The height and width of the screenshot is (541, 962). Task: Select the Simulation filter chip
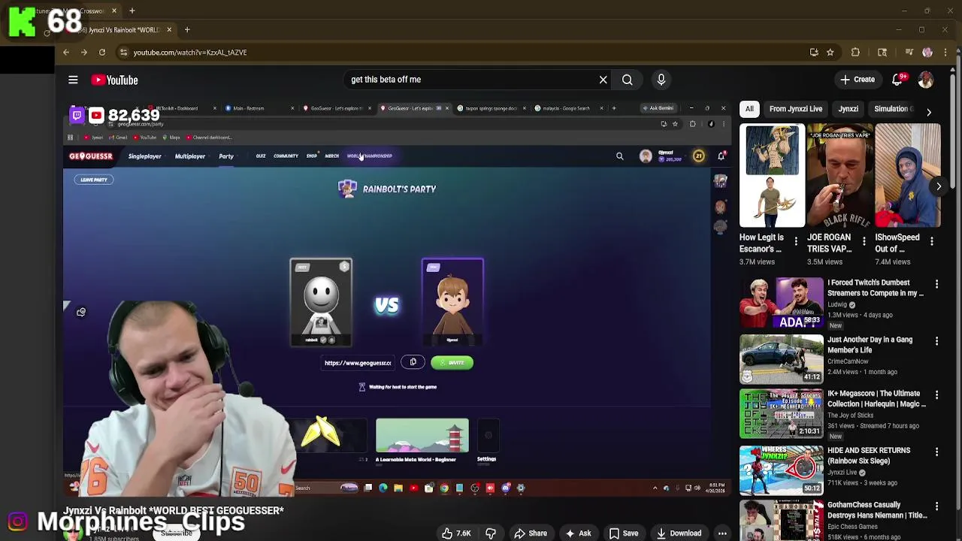[x=891, y=109]
